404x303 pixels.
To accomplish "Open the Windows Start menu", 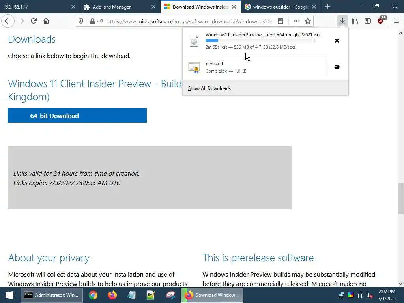I will [9, 295].
